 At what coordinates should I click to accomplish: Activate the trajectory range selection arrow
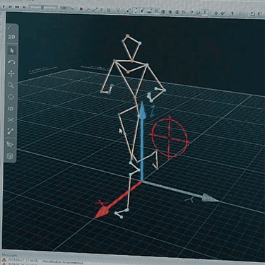tap(10, 144)
